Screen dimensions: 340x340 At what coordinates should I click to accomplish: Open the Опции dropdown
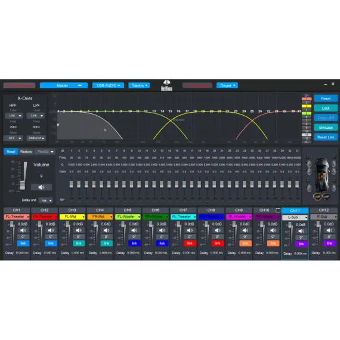pos(227,85)
